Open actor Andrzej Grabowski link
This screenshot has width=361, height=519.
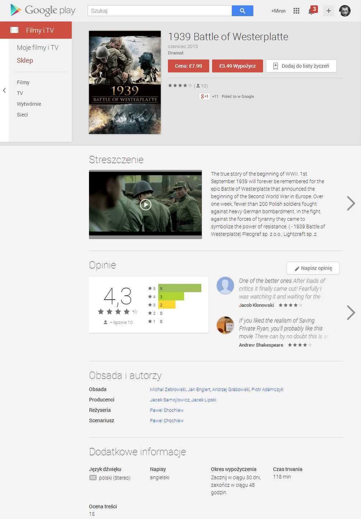[x=231, y=389]
